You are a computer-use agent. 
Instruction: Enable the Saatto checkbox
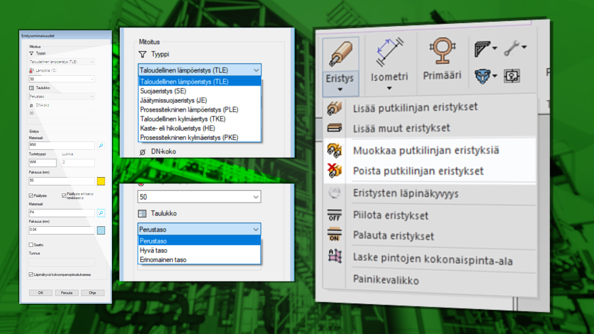(31, 245)
